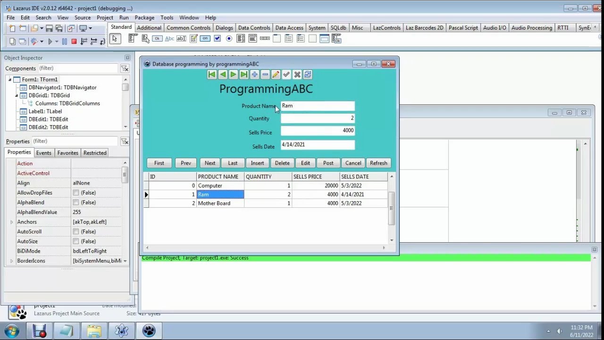Toggle the AllowDropFiles checkbox
Image resolution: width=604 pixels, height=340 pixels.
75,193
